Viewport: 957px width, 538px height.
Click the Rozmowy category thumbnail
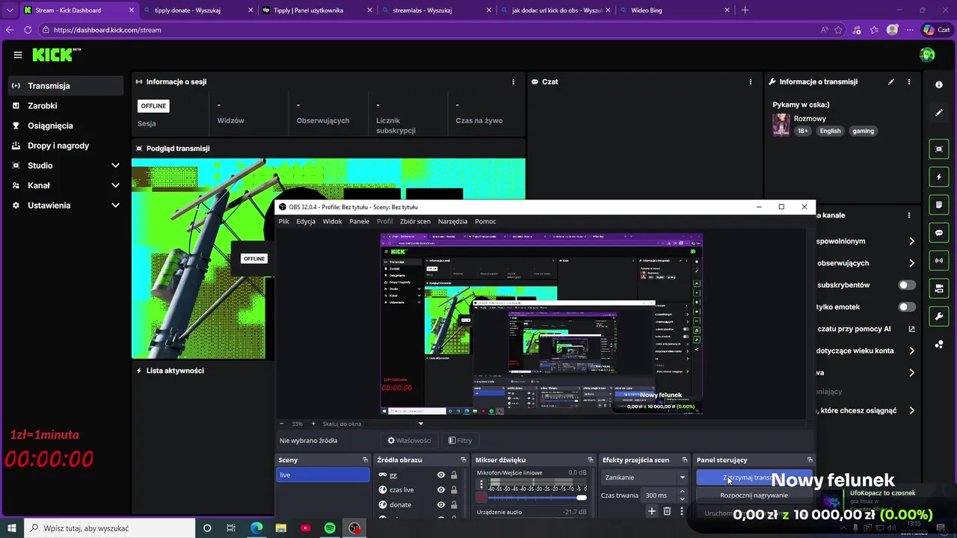coord(781,124)
